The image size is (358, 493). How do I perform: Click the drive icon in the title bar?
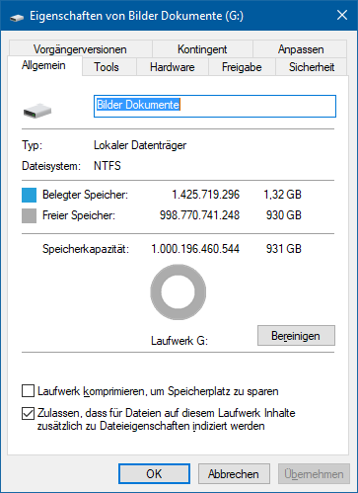click(17, 17)
